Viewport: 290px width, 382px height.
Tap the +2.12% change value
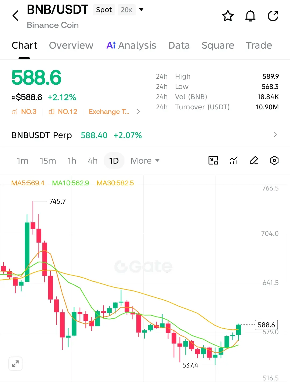62,97
